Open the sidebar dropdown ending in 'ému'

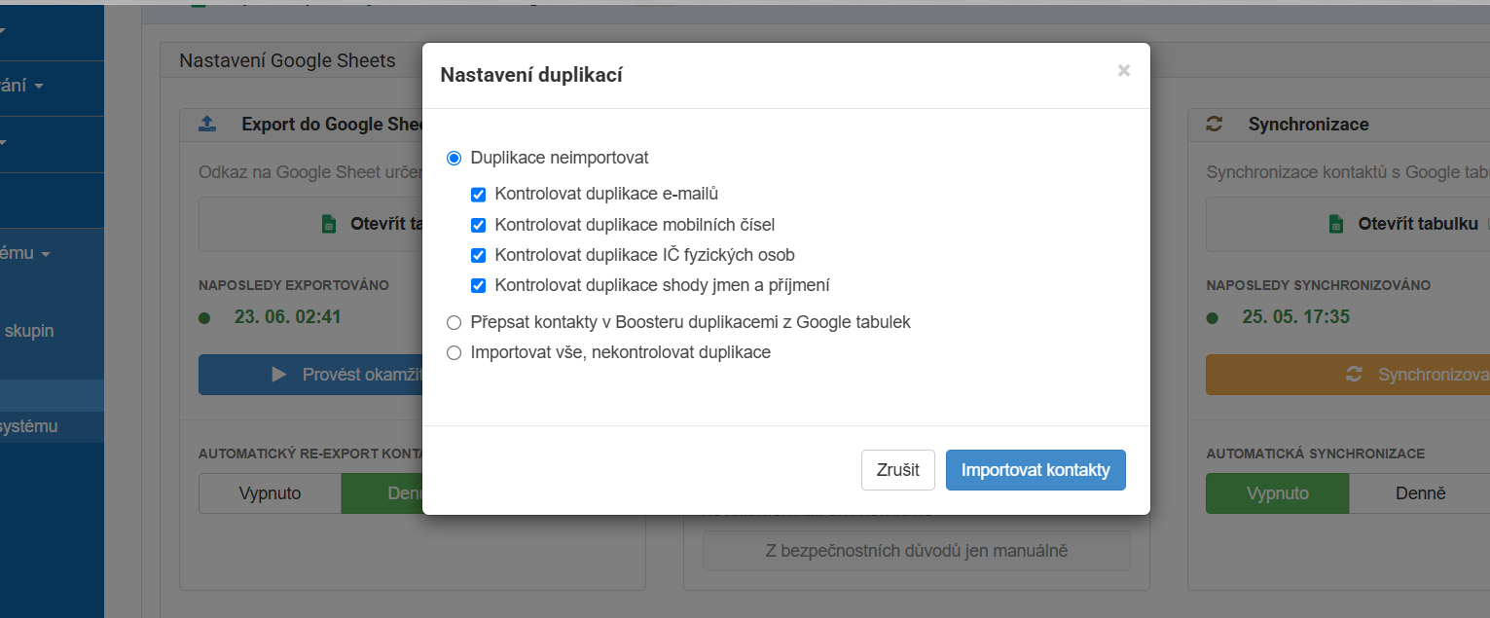pyautogui.click(x=26, y=253)
